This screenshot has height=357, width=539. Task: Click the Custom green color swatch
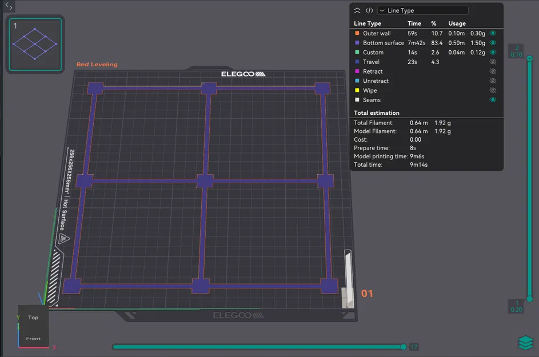tap(357, 52)
